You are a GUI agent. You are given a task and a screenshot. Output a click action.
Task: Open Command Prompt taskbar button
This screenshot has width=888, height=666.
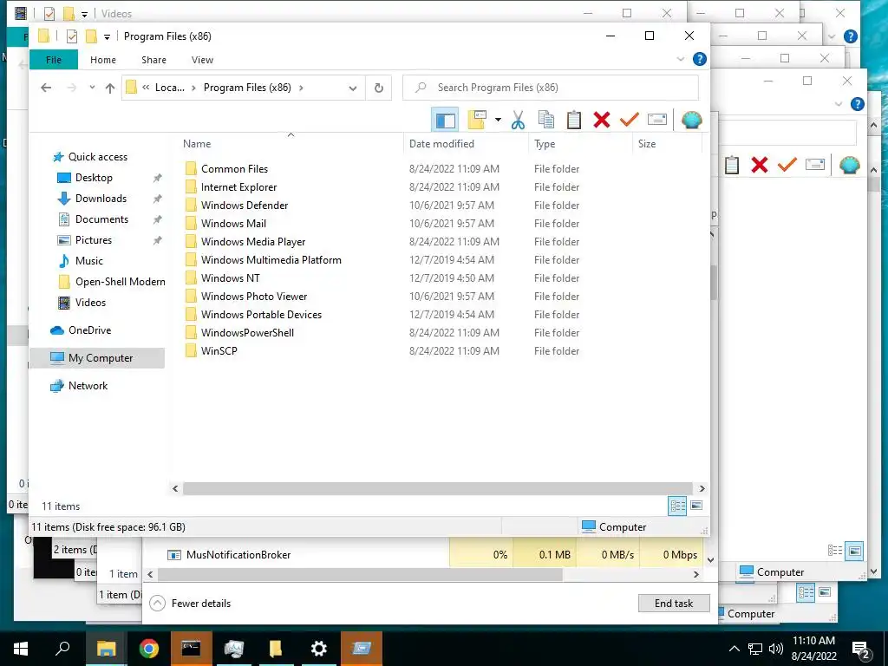coord(191,649)
